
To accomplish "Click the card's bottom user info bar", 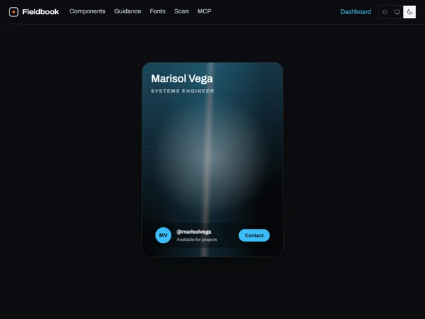I will pyautogui.click(x=212, y=235).
